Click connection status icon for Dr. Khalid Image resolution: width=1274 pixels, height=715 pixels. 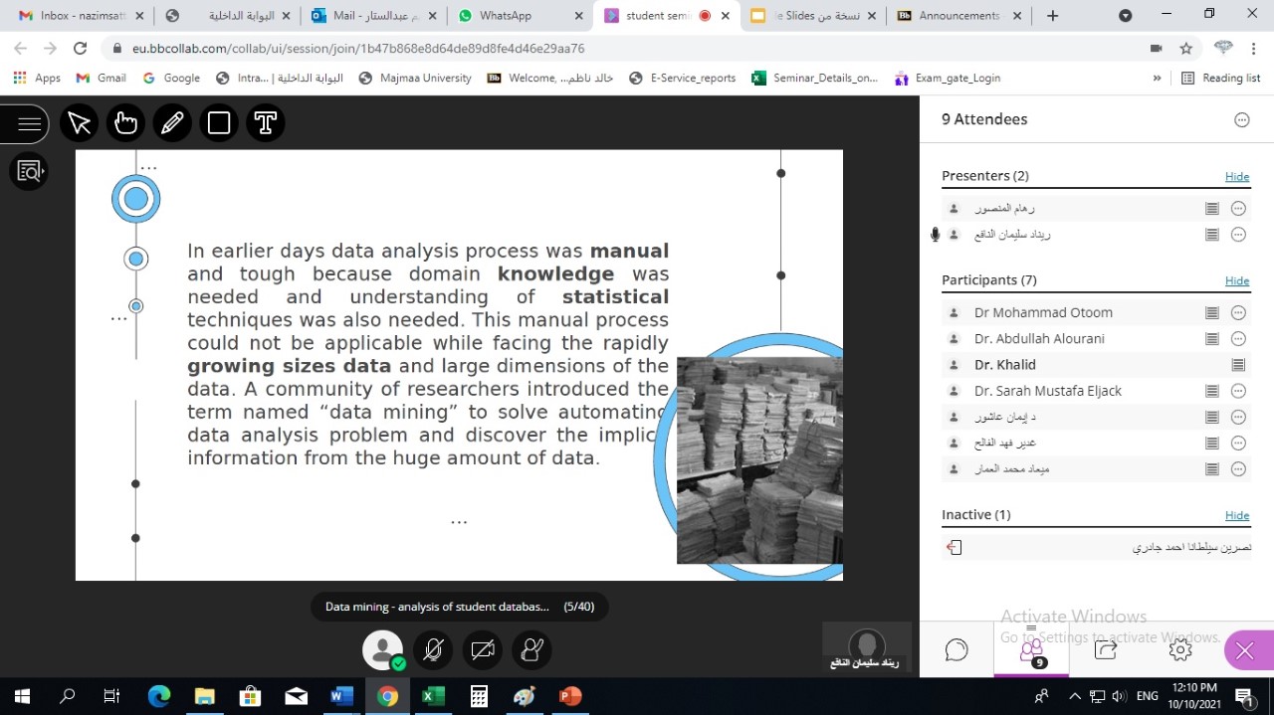coord(1238,365)
